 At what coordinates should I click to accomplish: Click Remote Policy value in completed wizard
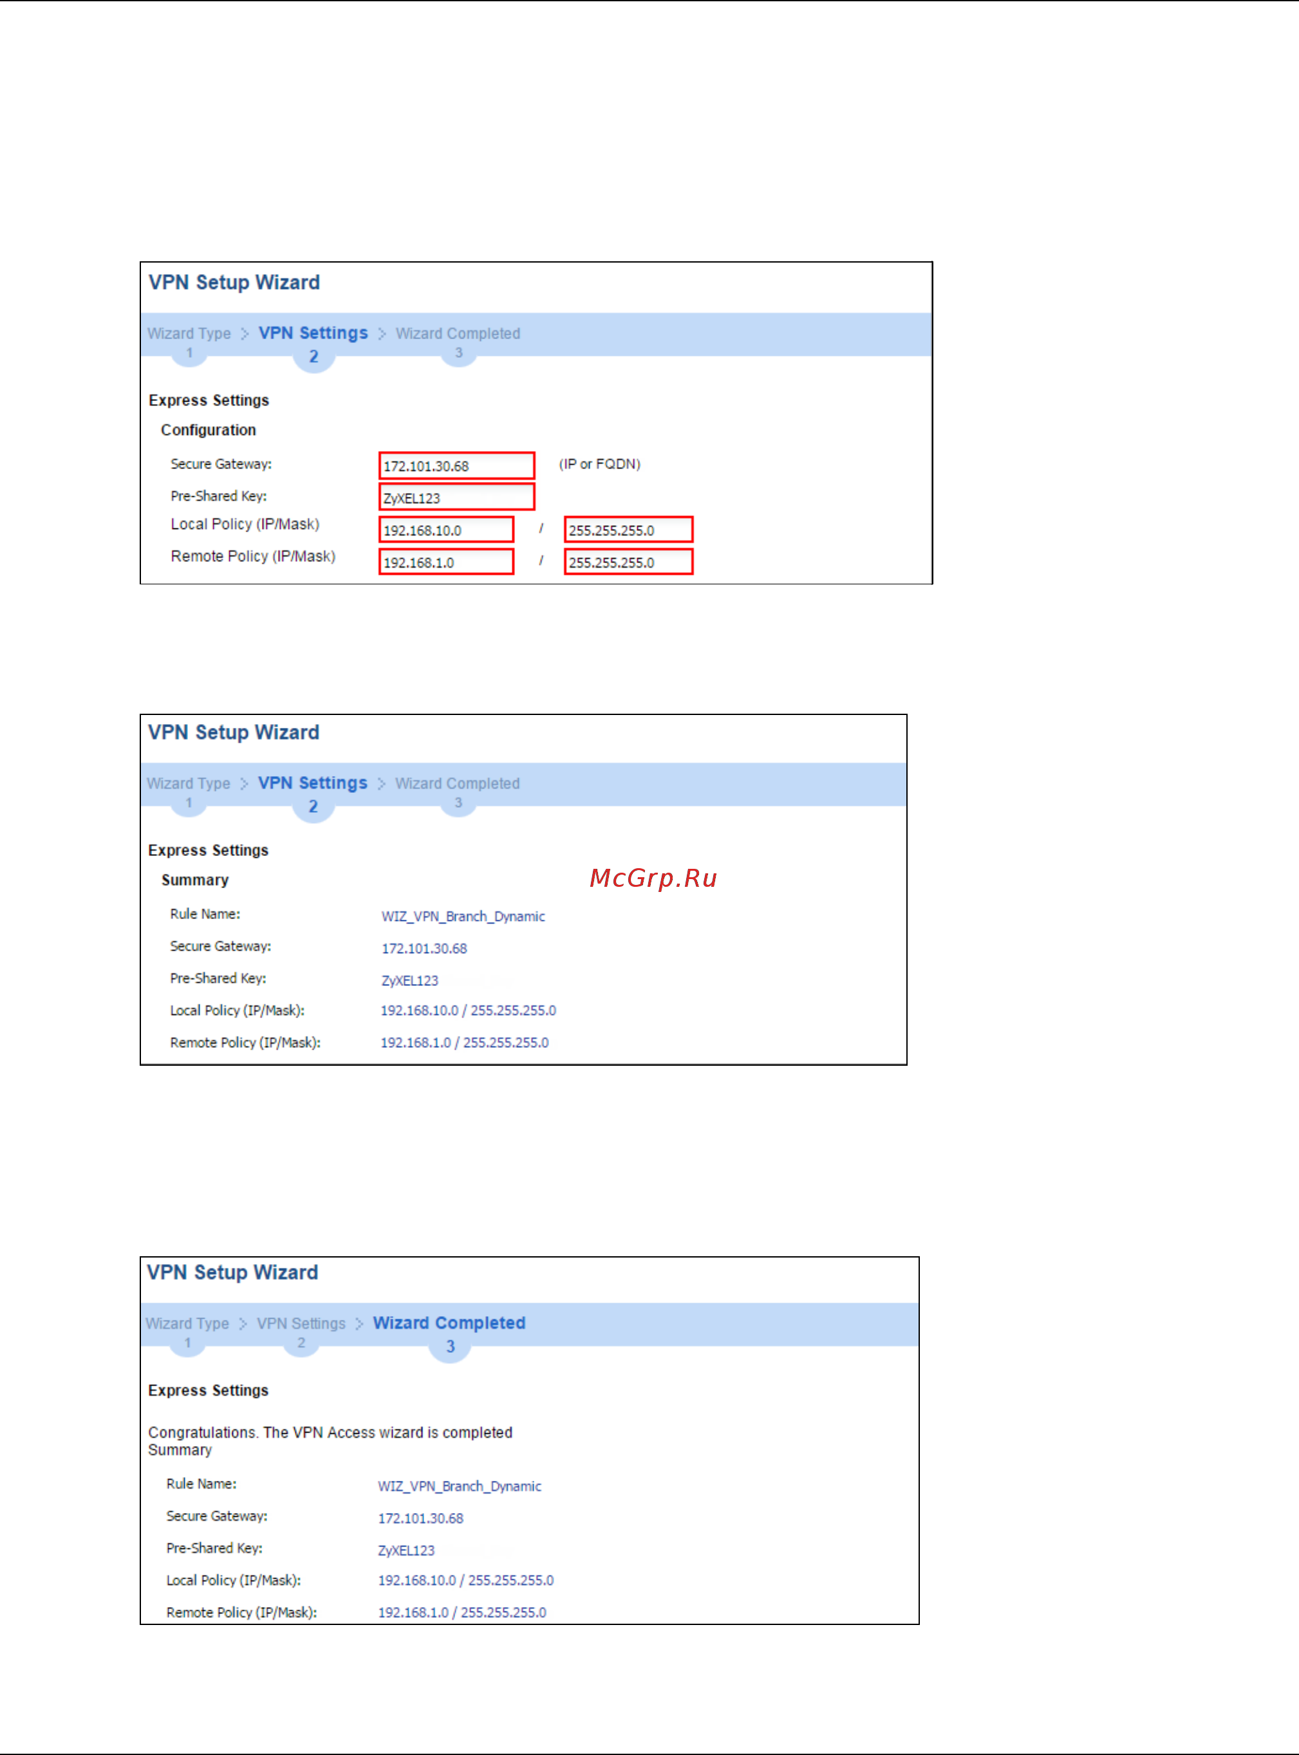462,1613
